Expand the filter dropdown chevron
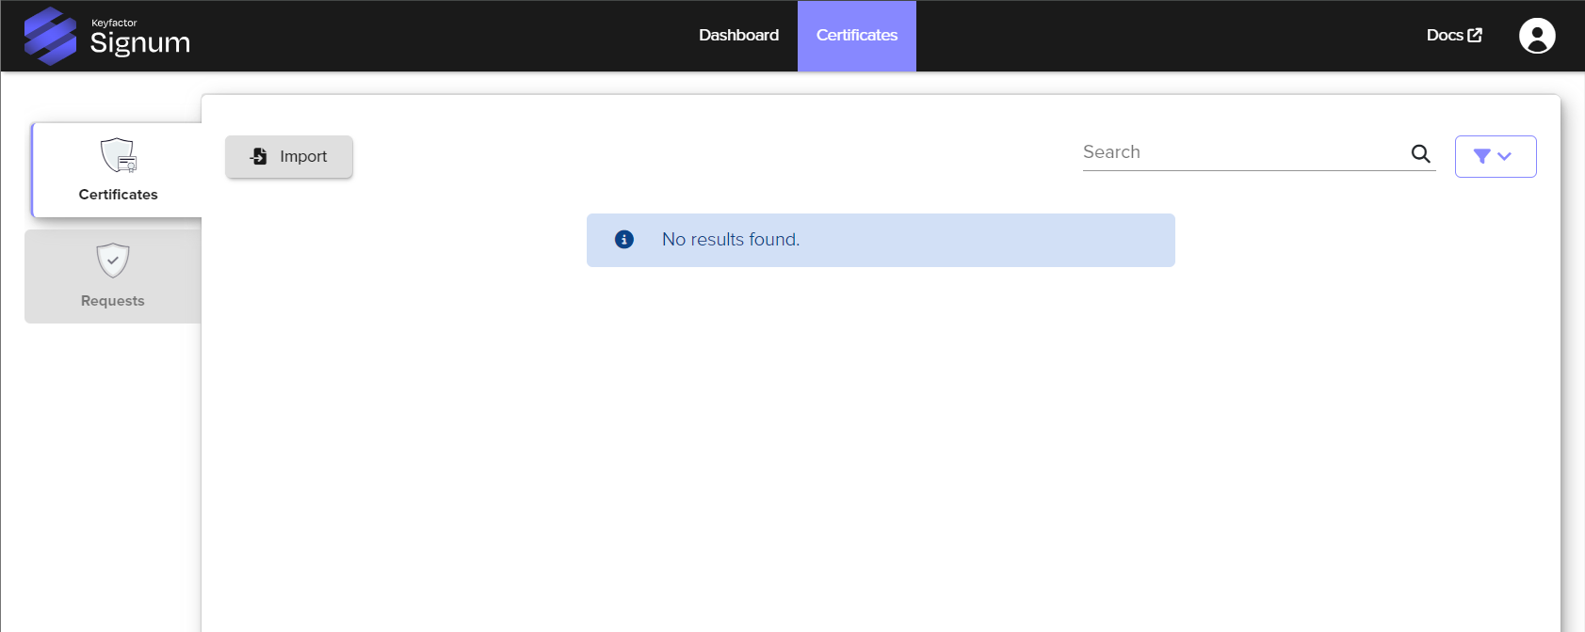Viewport: 1585px width, 632px height. pos(1504,156)
